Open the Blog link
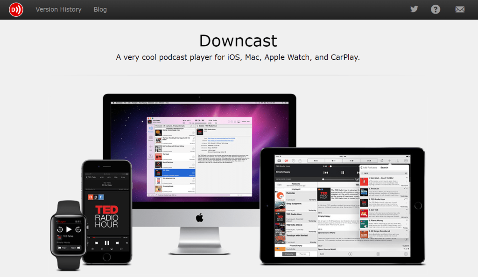 pos(100,9)
